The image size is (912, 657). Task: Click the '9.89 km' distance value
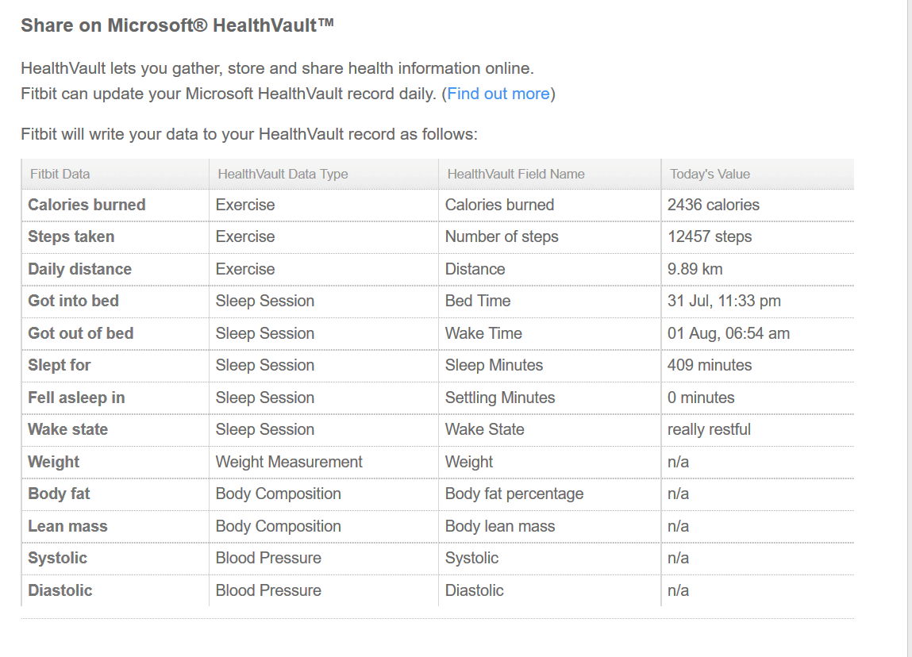(695, 269)
